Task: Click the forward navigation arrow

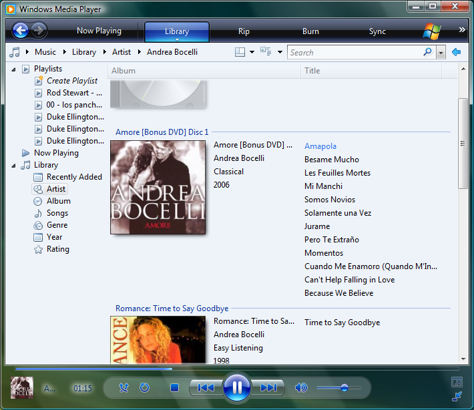Action: [x=39, y=30]
